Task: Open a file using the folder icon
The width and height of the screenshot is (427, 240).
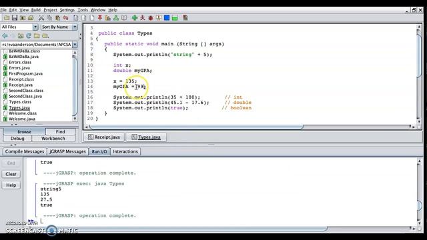Action: [7, 18]
